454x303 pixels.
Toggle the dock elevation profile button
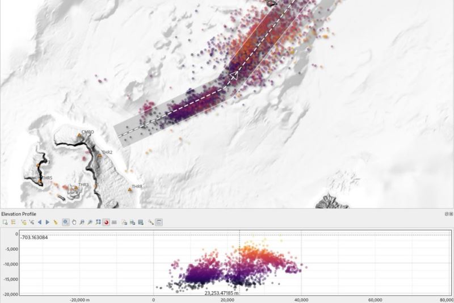click(159, 222)
